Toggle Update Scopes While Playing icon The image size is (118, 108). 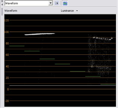[65, 3]
